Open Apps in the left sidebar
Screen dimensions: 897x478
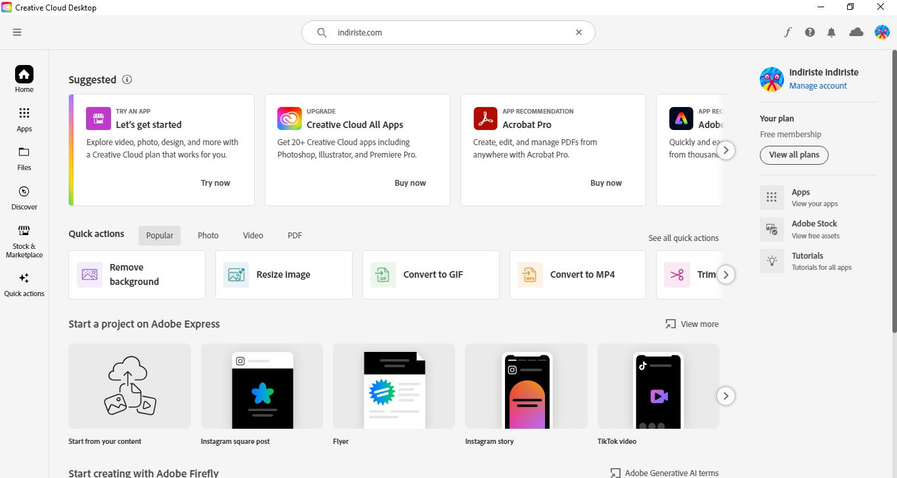click(24, 119)
